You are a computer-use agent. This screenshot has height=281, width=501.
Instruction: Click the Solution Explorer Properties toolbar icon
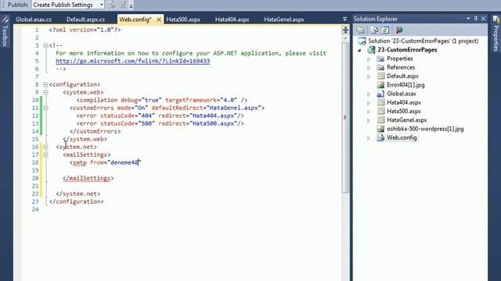pyautogui.click(x=360, y=30)
